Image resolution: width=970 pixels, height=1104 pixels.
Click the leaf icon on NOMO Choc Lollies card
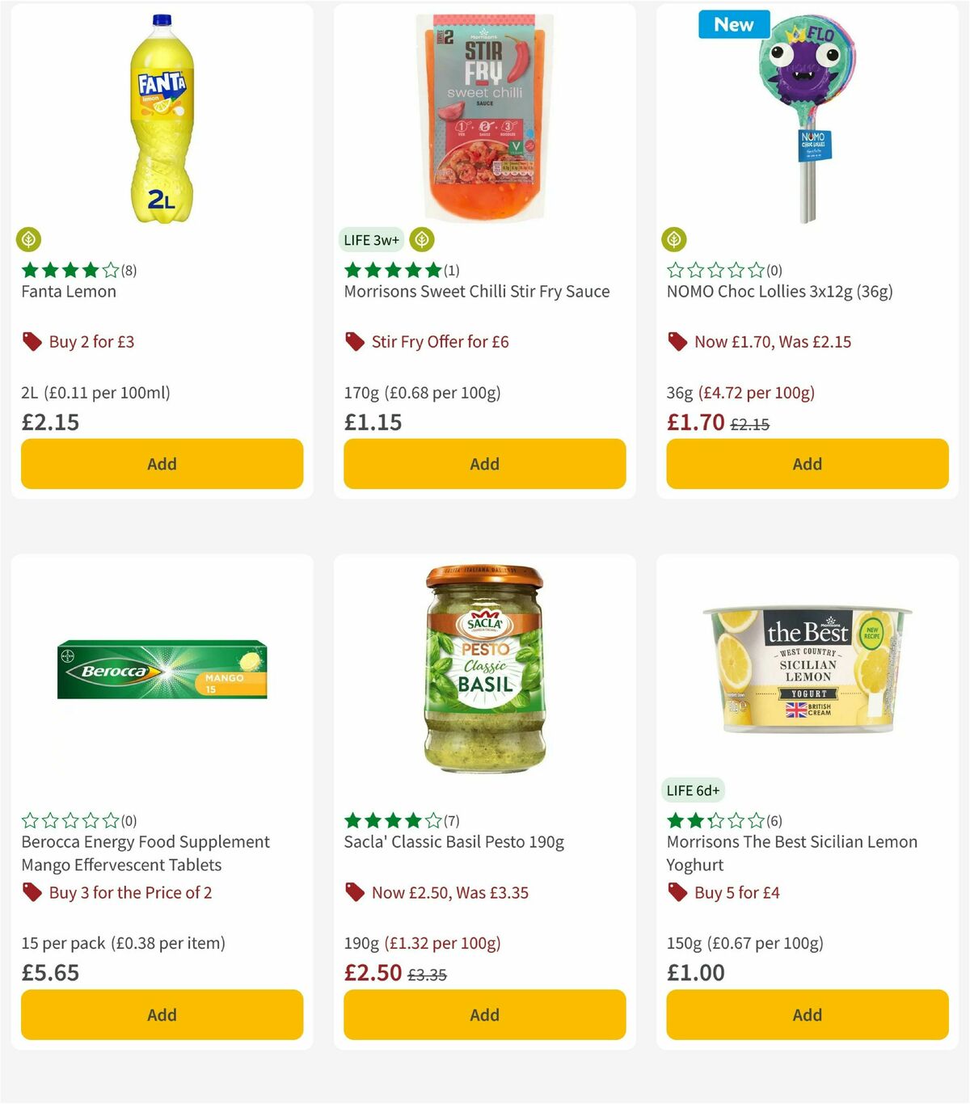(x=675, y=239)
